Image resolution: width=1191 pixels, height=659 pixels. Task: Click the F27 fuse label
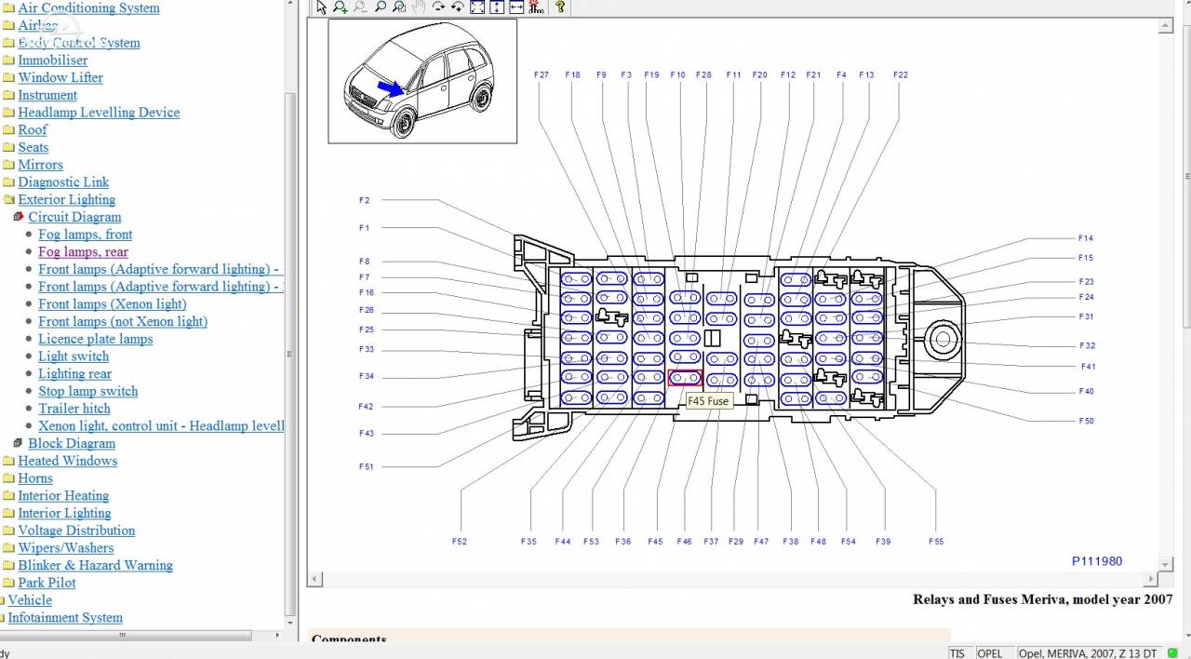click(x=542, y=74)
